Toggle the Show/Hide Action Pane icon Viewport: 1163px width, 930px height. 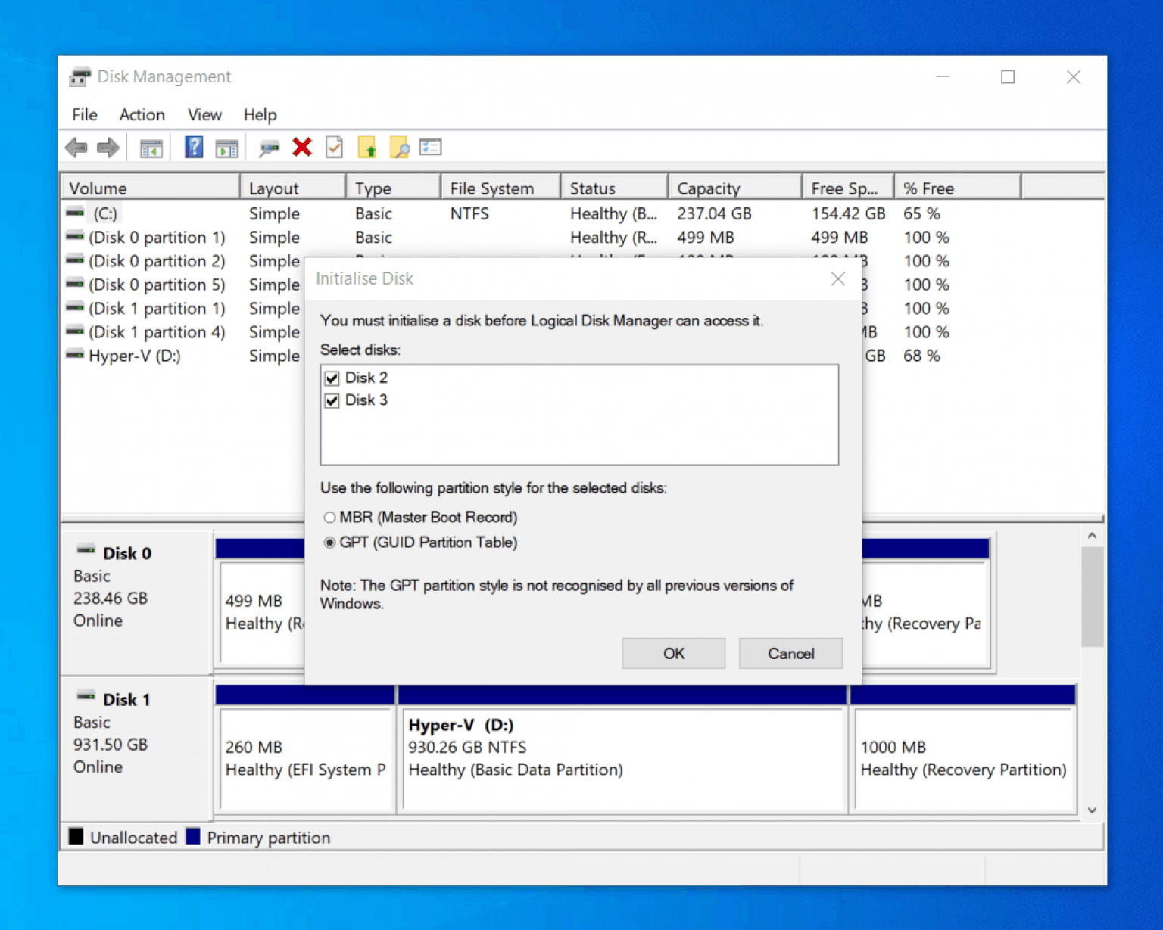pos(227,147)
